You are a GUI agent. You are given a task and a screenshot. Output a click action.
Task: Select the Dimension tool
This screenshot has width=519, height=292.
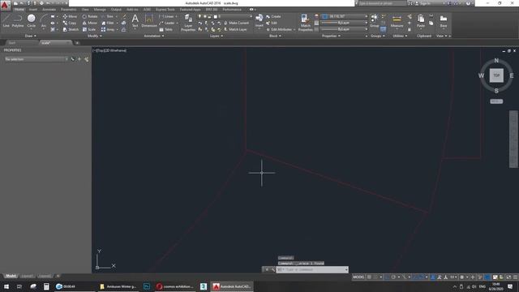[149, 20]
